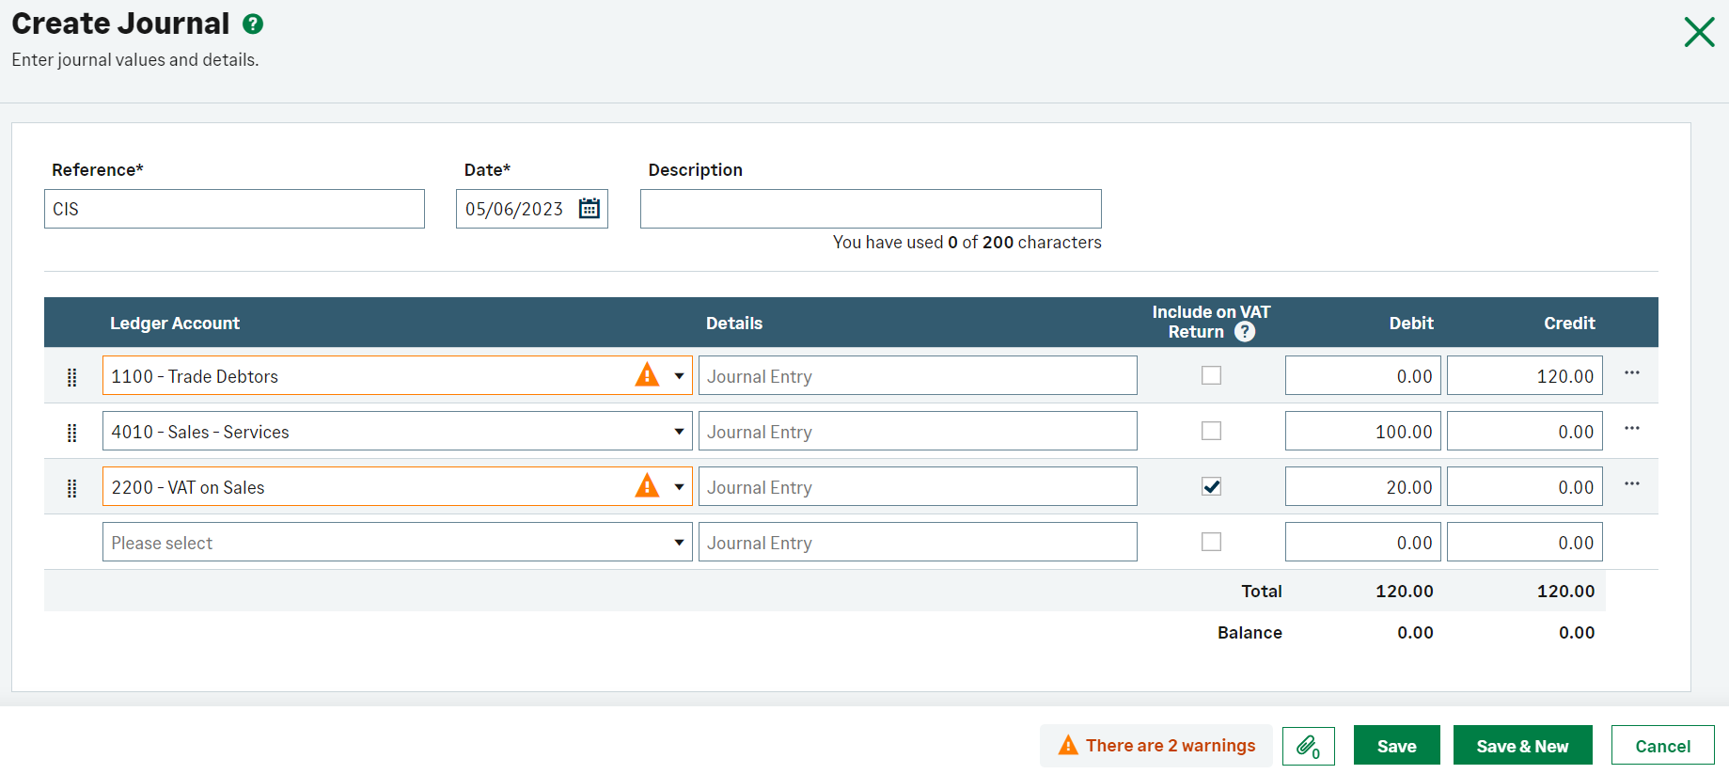Tick VAT Return checkbox for Trade Debtors
Image resolution: width=1729 pixels, height=774 pixels.
pos(1212,375)
